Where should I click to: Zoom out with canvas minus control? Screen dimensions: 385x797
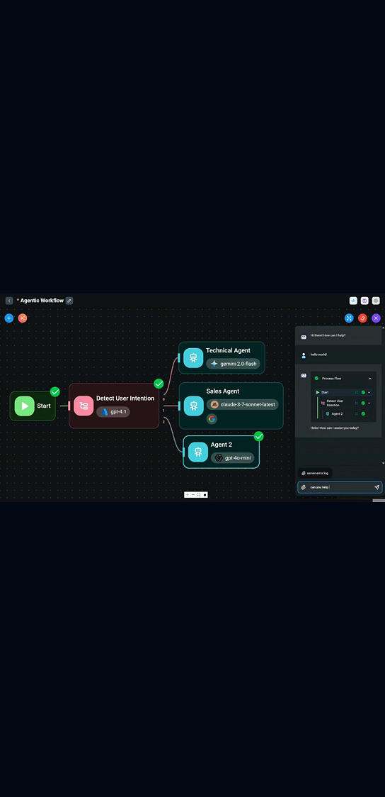point(193,494)
